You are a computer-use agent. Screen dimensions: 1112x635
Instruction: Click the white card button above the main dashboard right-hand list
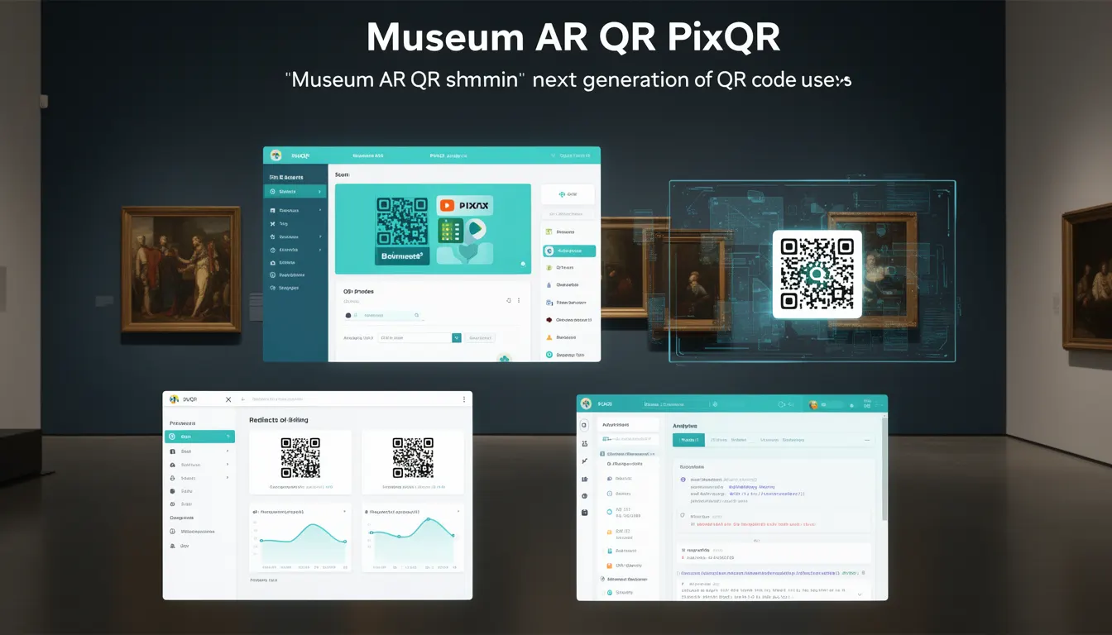pyautogui.click(x=568, y=194)
